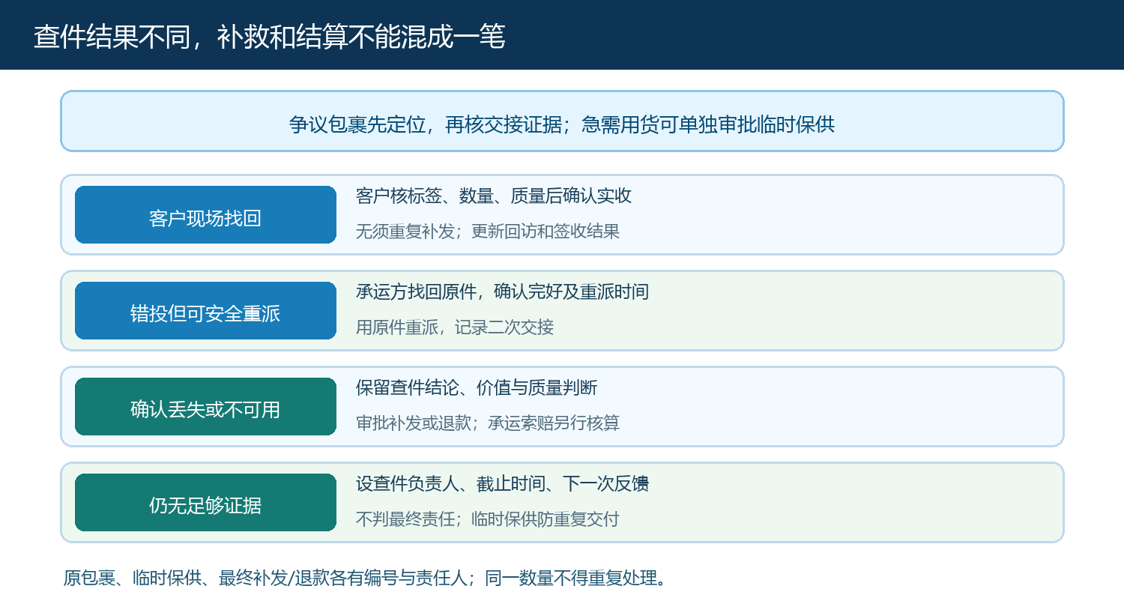Image resolution: width=1124 pixels, height=592 pixels.
Task: Click the 客户现场找回 label box
Action: 205,215
